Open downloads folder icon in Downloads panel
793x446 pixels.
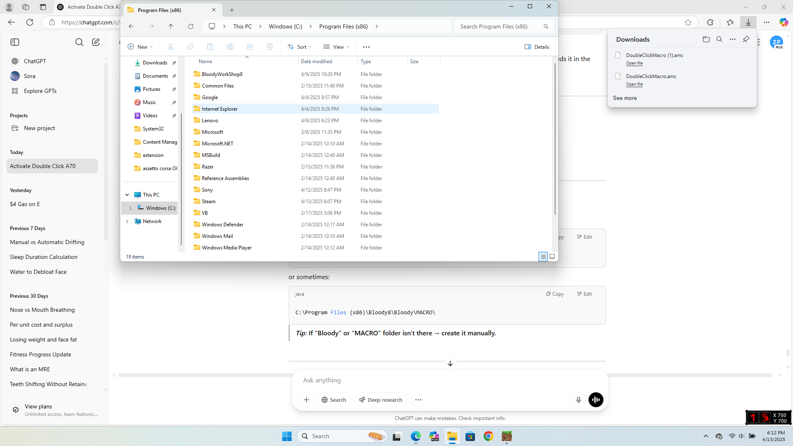click(706, 39)
